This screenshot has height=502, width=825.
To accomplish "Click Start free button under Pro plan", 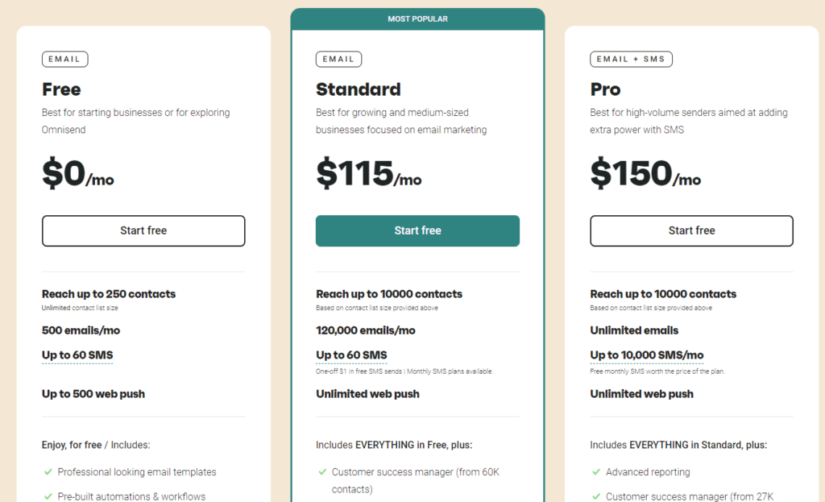I will pyautogui.click(x=691, y=230).
